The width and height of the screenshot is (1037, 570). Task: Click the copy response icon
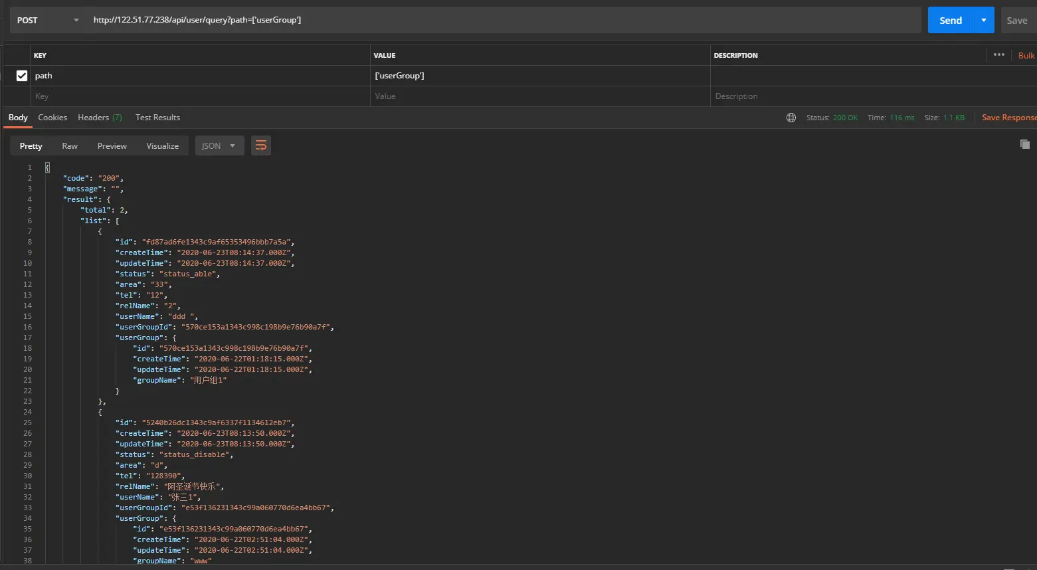pos(1024,144)
